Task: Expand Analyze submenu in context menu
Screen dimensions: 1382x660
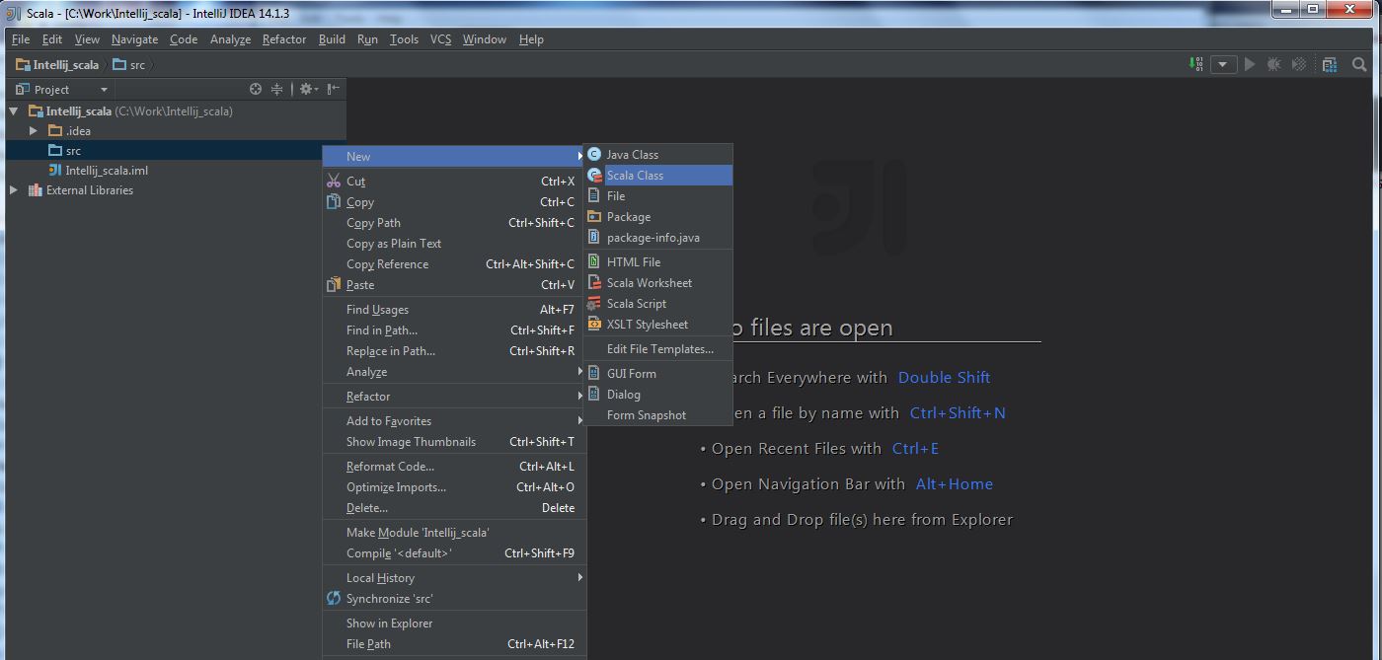Action: click(x=454, y=372)
